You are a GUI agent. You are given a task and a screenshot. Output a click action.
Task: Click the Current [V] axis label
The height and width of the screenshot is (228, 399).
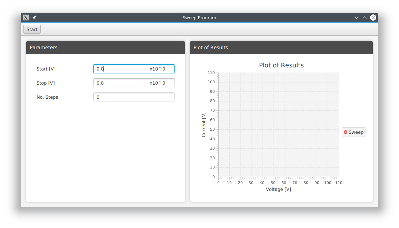(x=203, y=125)
